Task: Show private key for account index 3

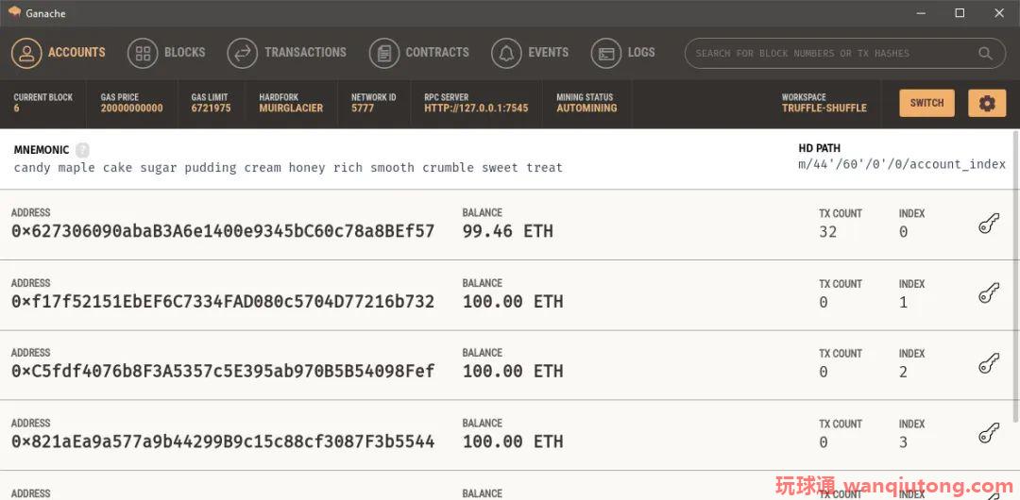Action: click(x=989, y=434)
